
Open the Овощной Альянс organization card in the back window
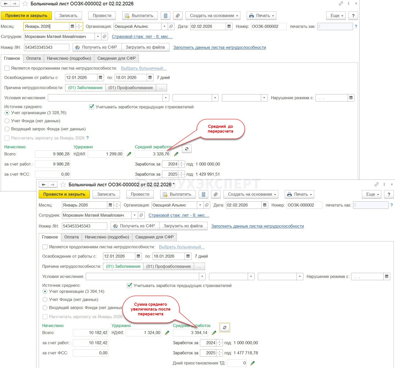(x=171, y=26)
